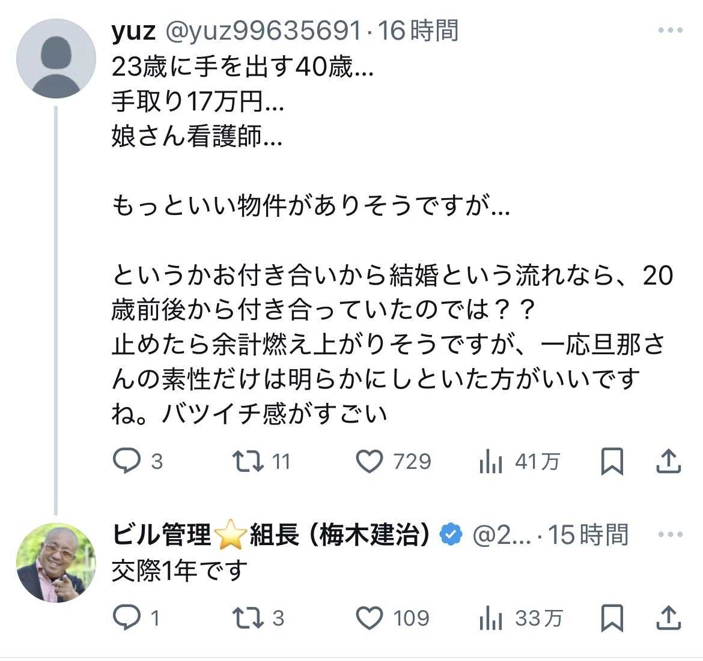Viewport: 703px width, 661px height.
Task: Share yuz's tweet
Action: 668,461
